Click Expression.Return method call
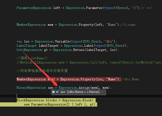The width and height of the screenshot is (162, 116). tap(69, 50)
